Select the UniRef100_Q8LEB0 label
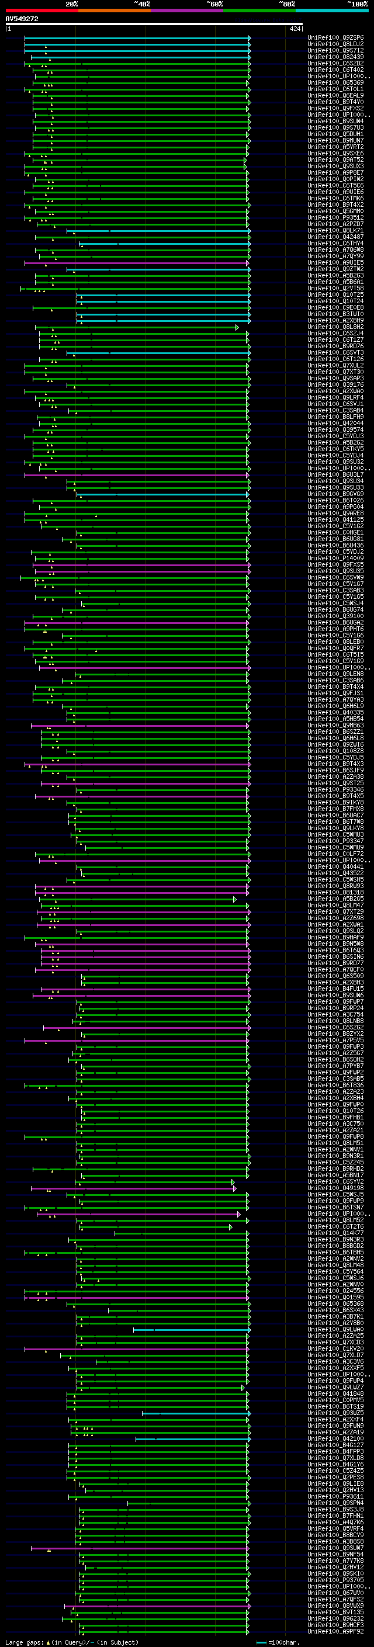374x1647 pixels. [x=335, y=642]
